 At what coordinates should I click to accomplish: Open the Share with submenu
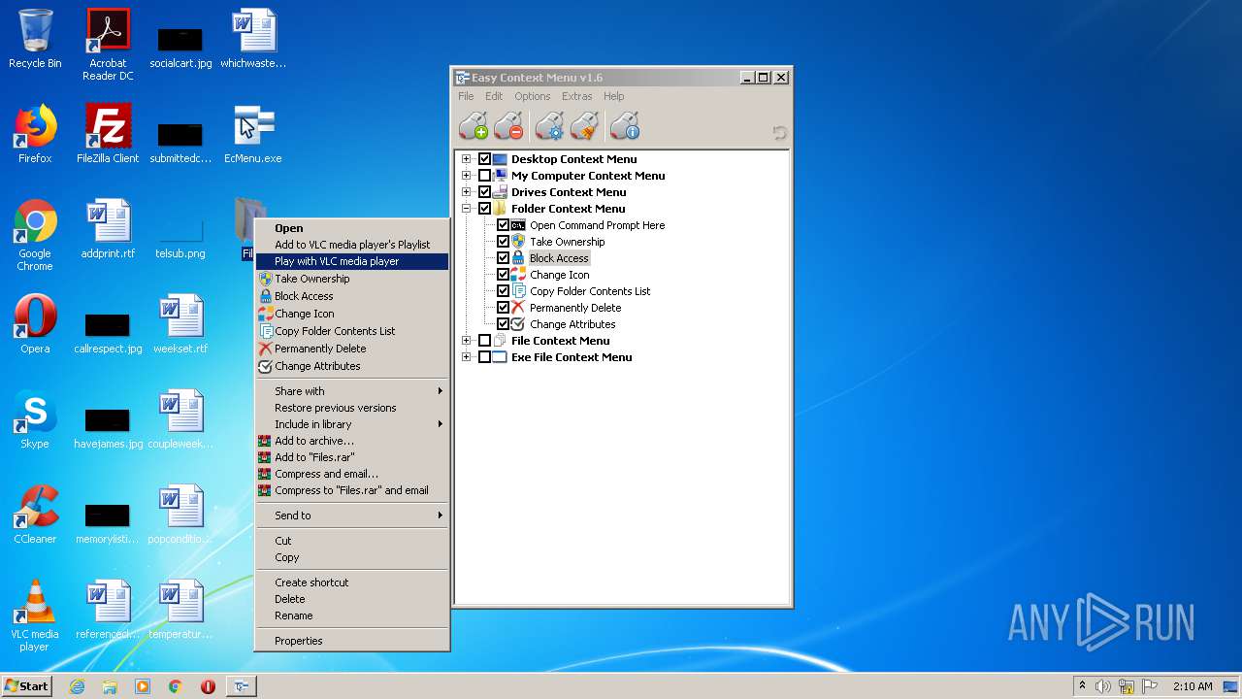coord(351,391)
